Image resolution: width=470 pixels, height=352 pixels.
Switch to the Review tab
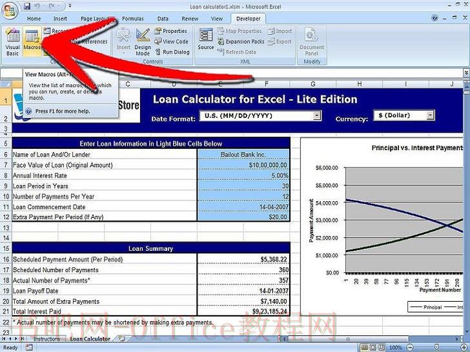190,19
